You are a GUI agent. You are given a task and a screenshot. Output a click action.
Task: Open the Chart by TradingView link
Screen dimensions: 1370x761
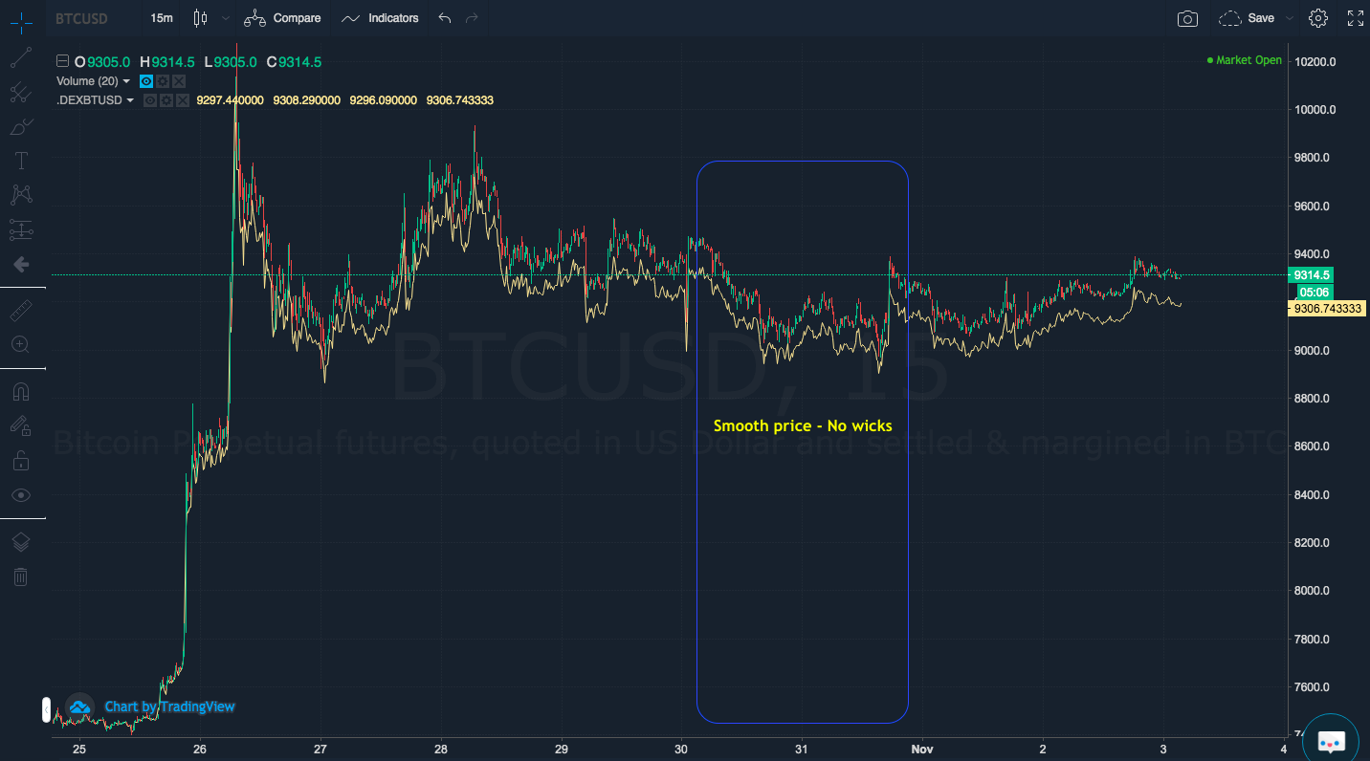170,707
